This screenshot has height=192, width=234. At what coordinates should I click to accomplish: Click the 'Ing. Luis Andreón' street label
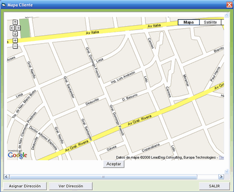[x=123, y=77]
